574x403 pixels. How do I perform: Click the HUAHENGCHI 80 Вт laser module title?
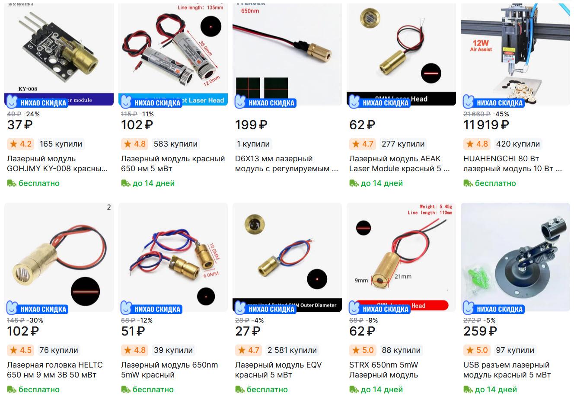coord(513,163)
